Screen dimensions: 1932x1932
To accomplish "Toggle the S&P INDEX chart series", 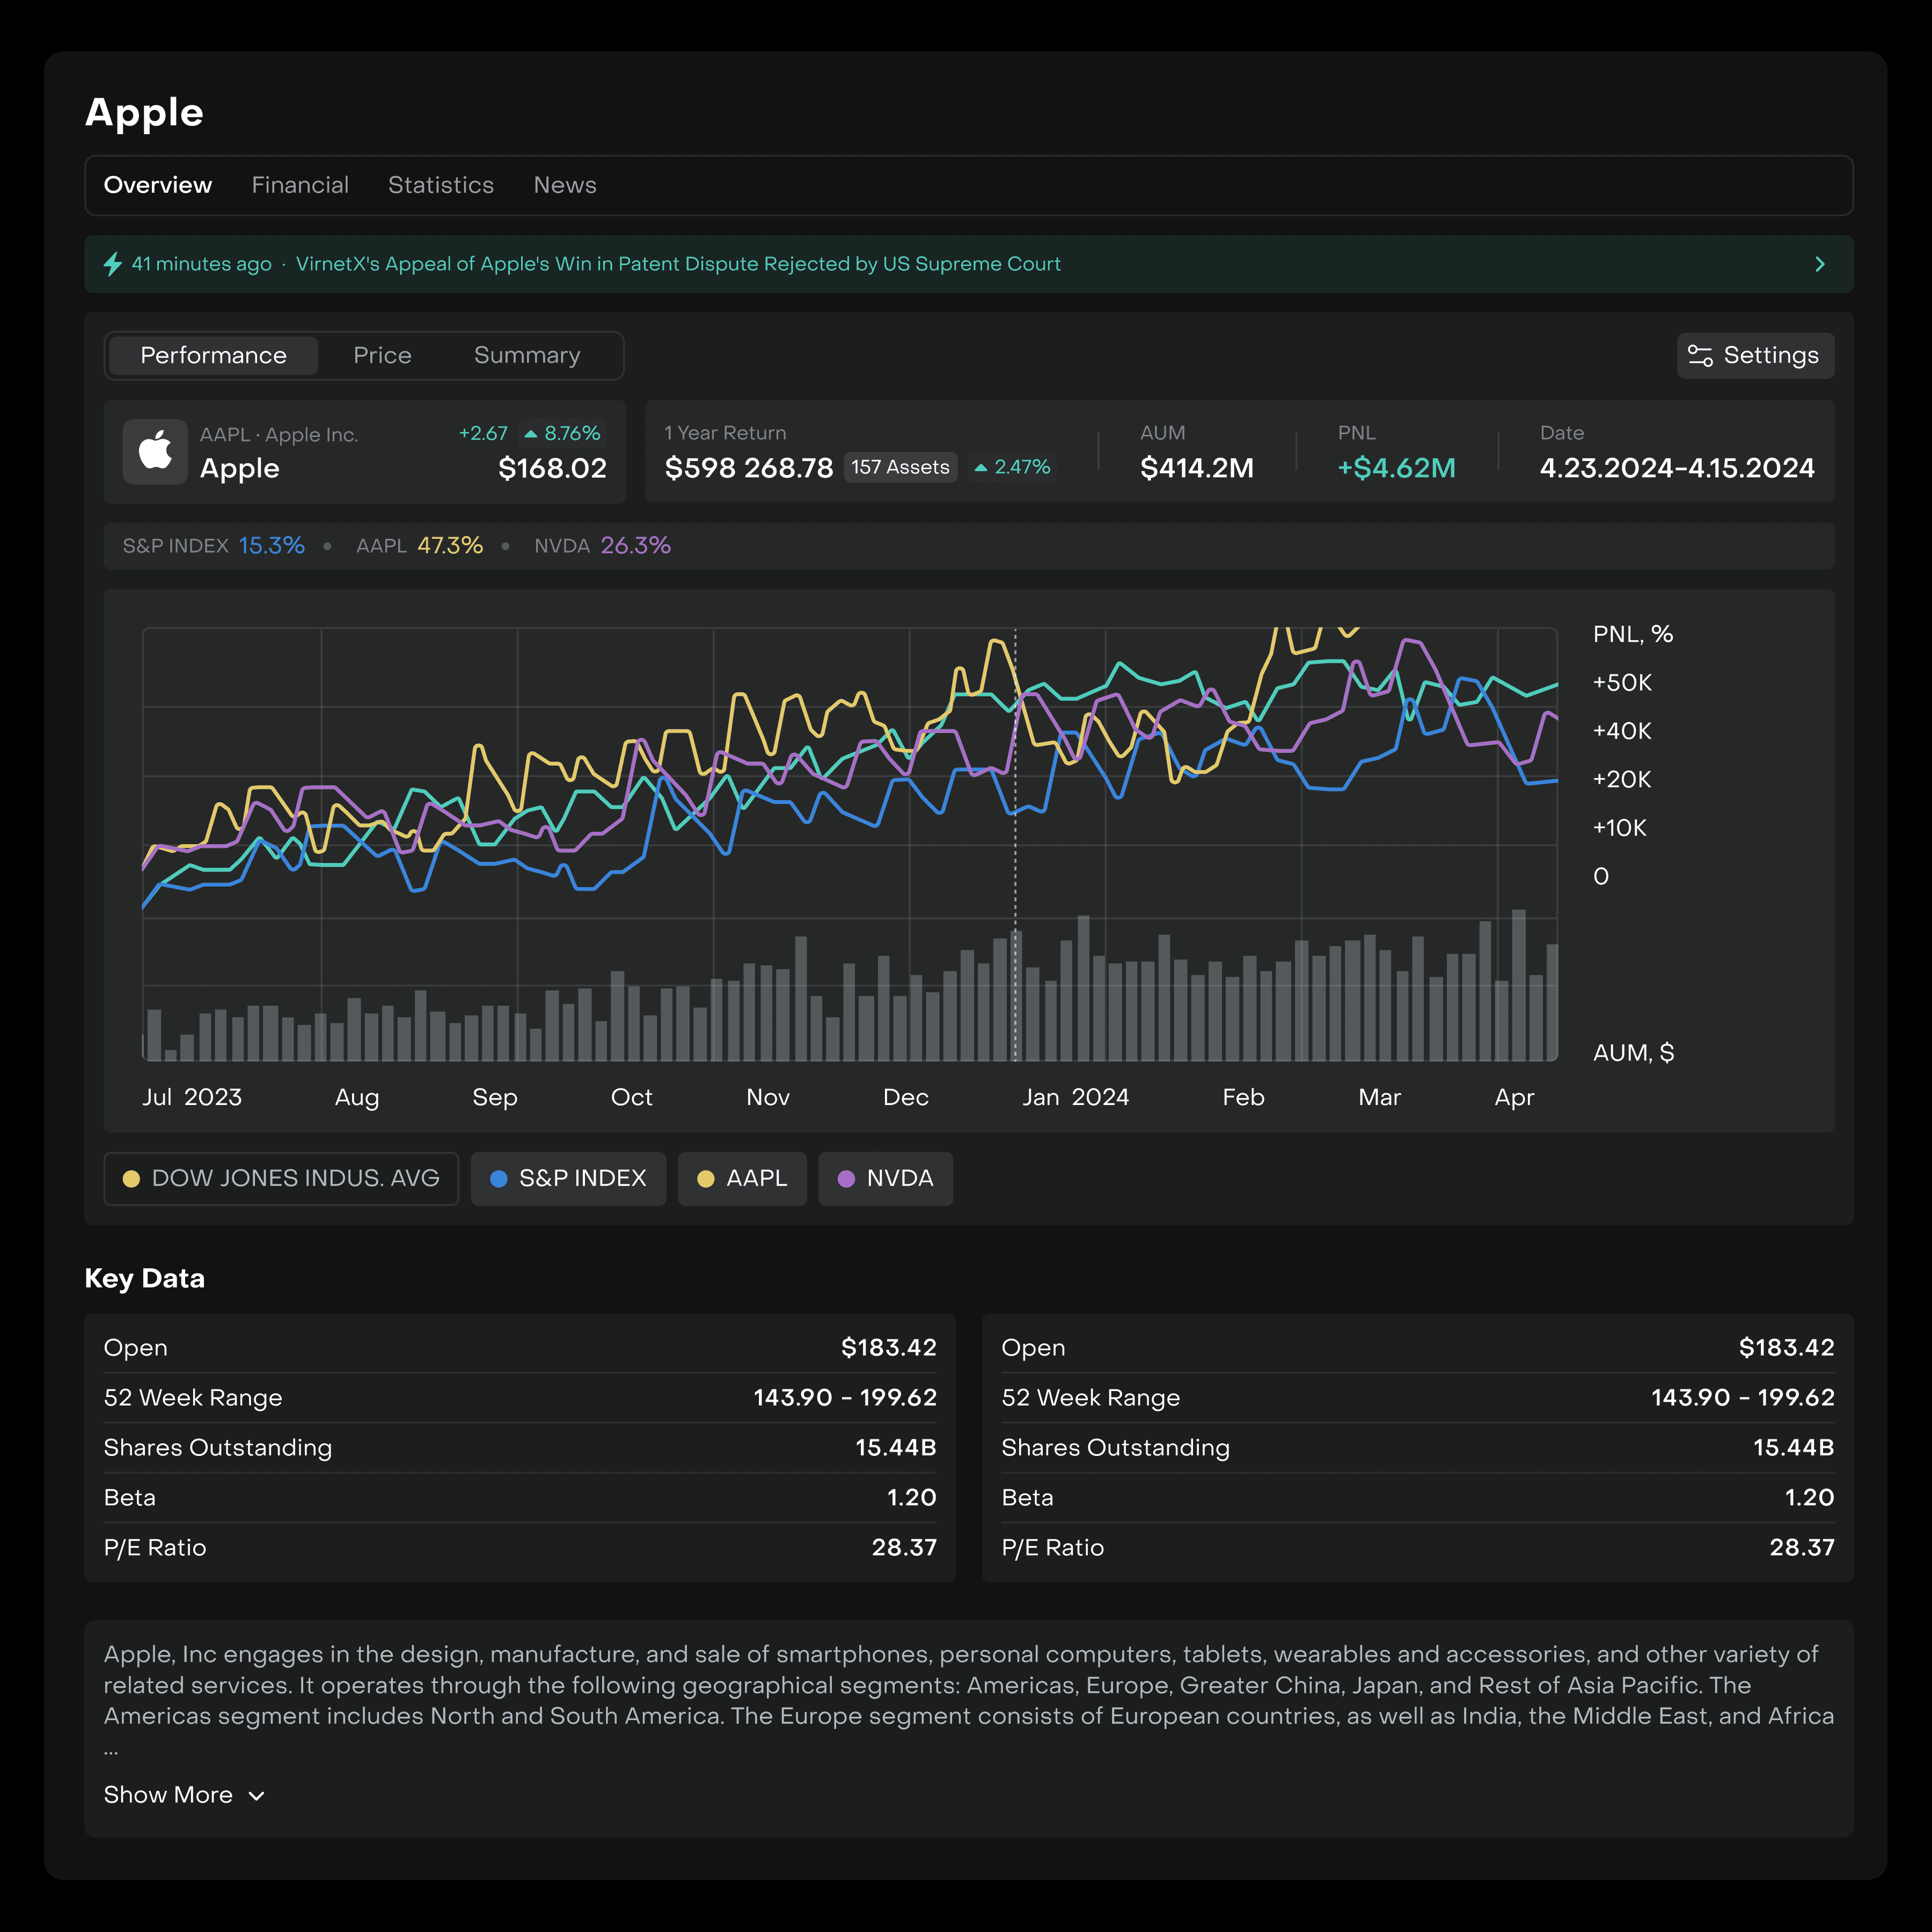I will point(568,1179).
